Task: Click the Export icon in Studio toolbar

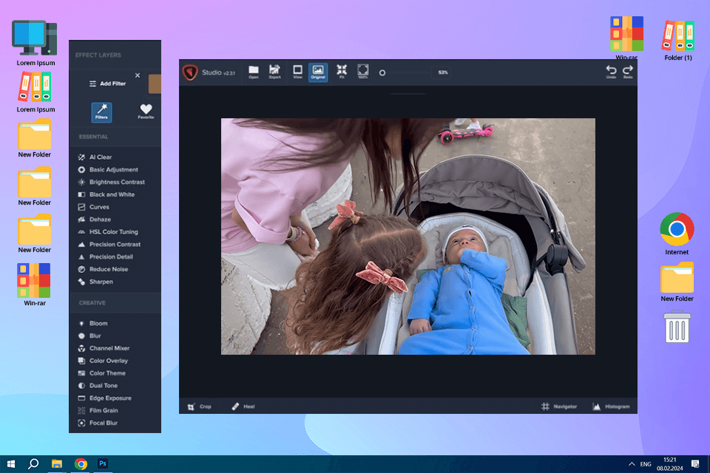Action: tap(274, 72)
